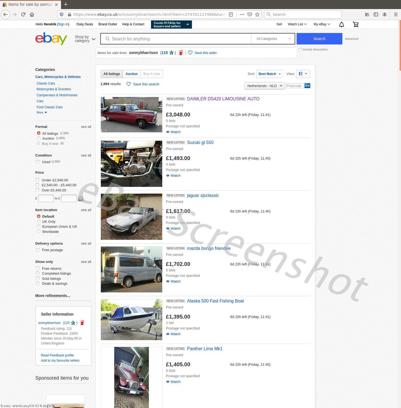Expand the All Categories dropdown
401x408 pixels.
click(273, 39)
